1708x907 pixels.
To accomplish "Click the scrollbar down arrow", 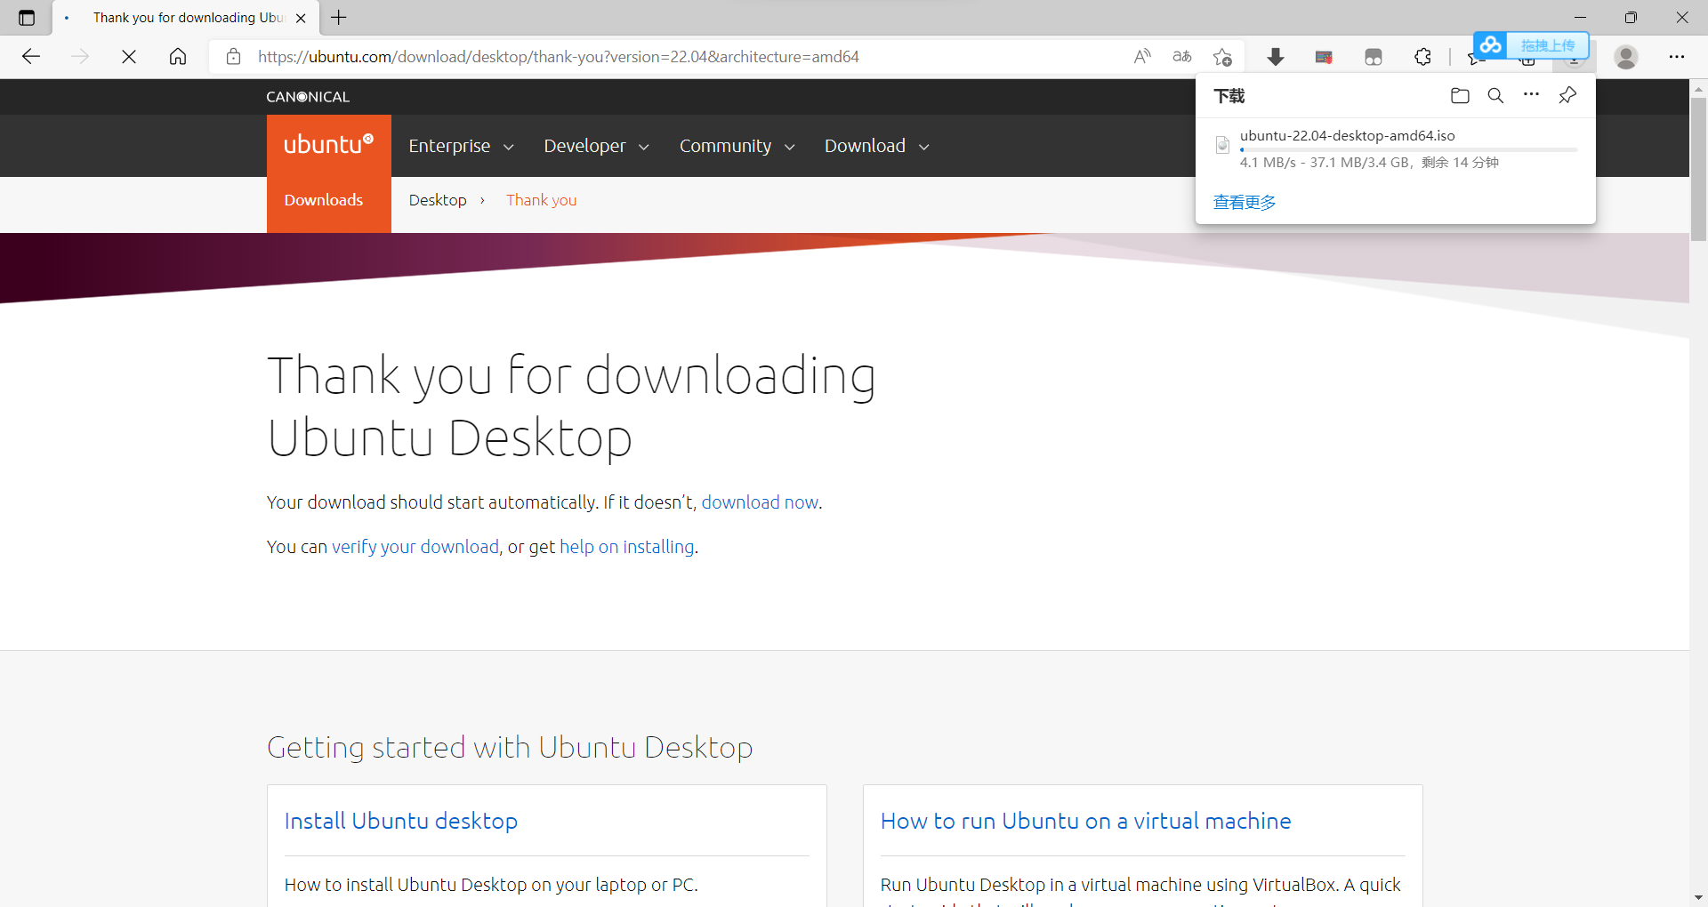I will click(x=1698, y=897).
